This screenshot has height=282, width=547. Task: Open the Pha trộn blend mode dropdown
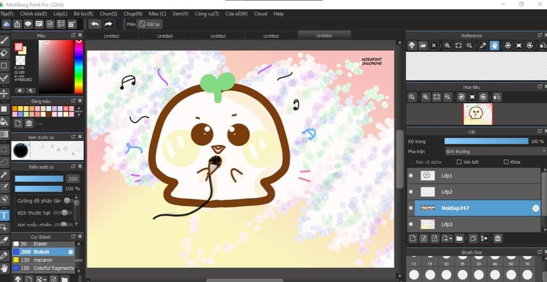tap(495, 152)
